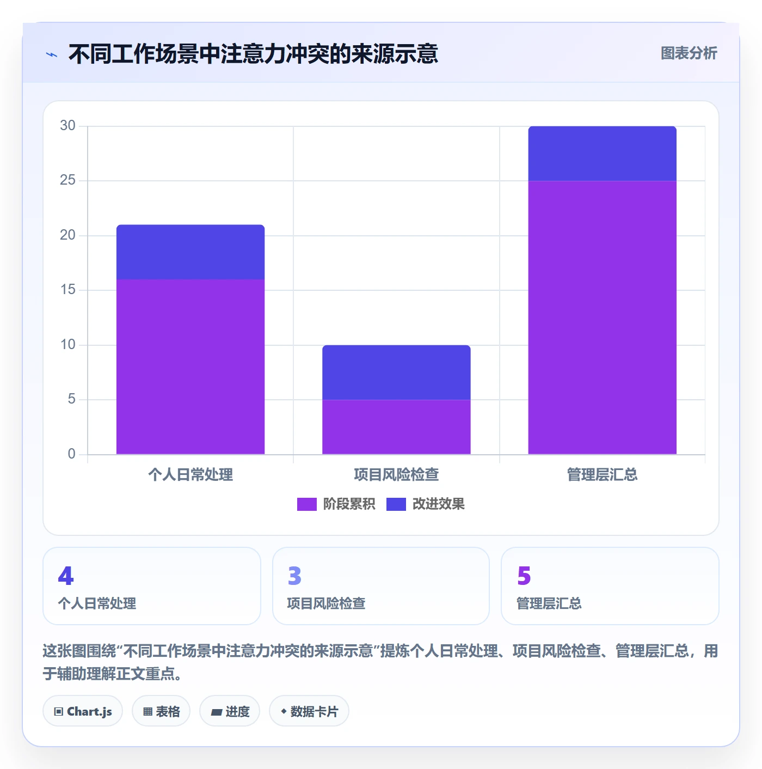Click the grid icon in 表格 chip
This screenshot has width=762, height=769.
[x=148, y=711]
